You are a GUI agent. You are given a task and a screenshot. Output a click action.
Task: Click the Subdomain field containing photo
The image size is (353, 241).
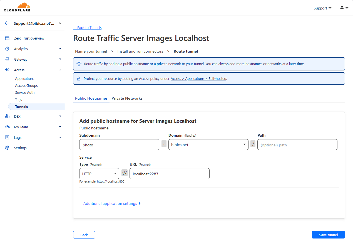tap(119, 145)
